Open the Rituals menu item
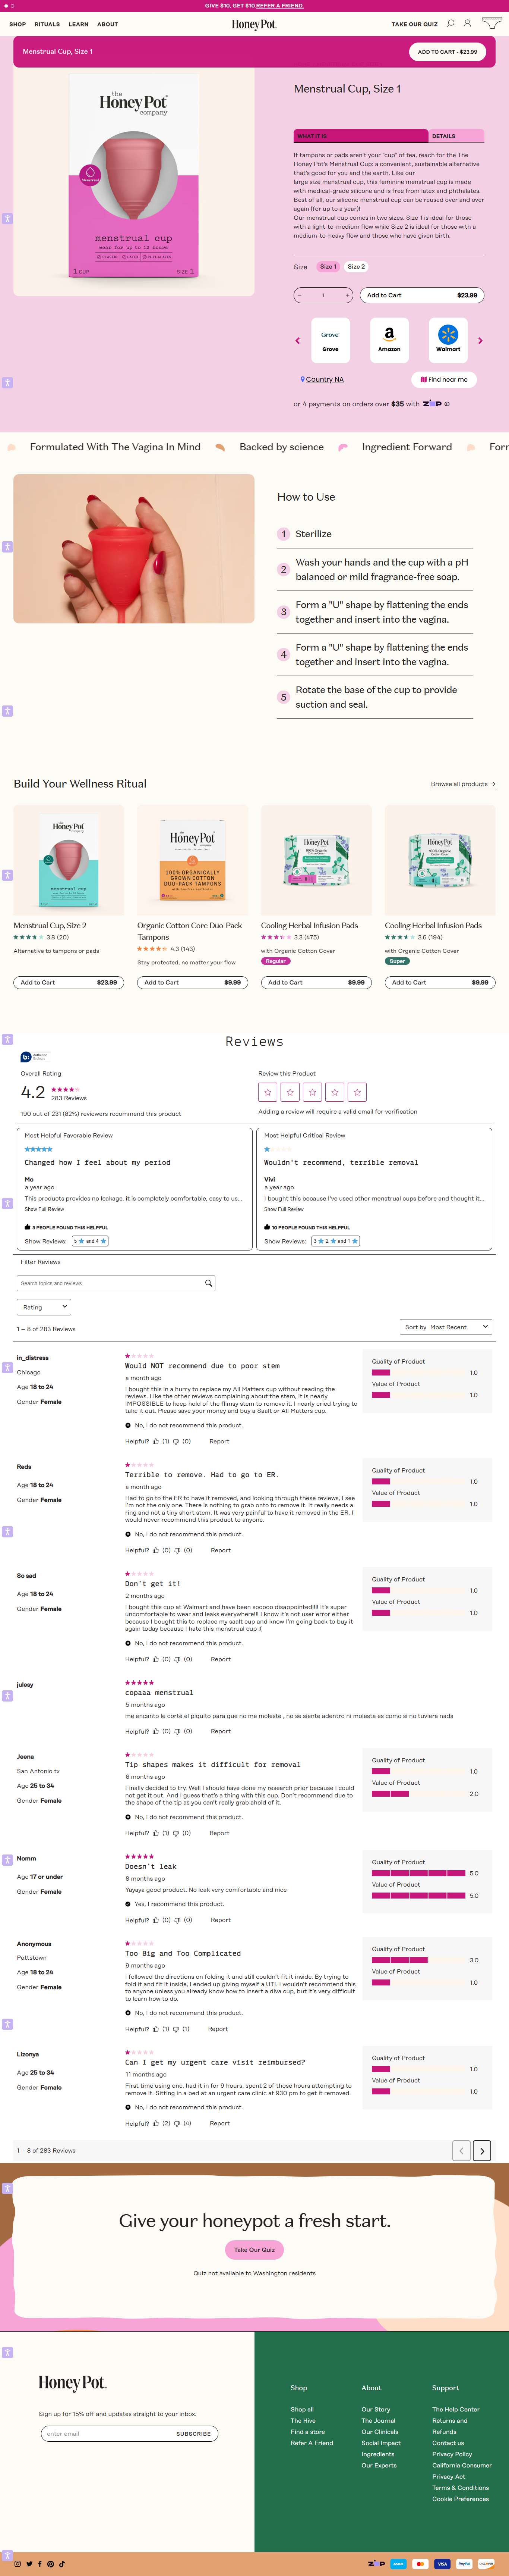 click(47, 24)
